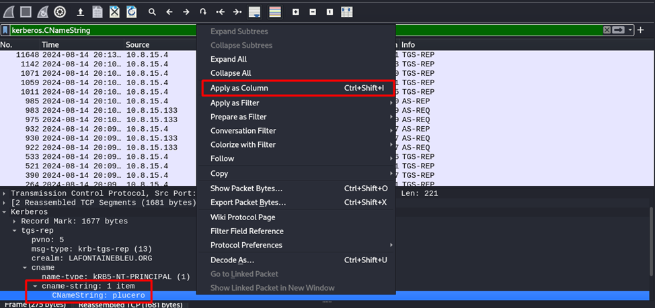The image size is (655, 308).
Task: Switch to Reassembled TCP bytes tab
Action: pyautogui.click(x=130, y=305)
